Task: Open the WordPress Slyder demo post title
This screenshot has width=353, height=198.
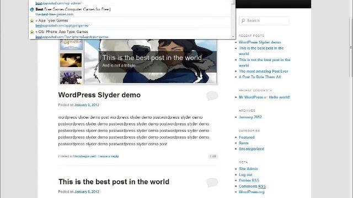Action: (x=99, y=95)
